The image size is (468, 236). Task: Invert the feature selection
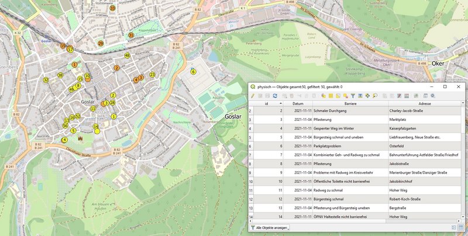(x=338, y=95)
